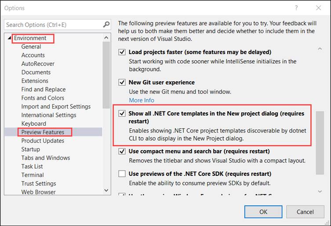Enable Use previews of .NET Core SDK
The image size is (331, 226).
pyautogui.click(x=122, y=174)
